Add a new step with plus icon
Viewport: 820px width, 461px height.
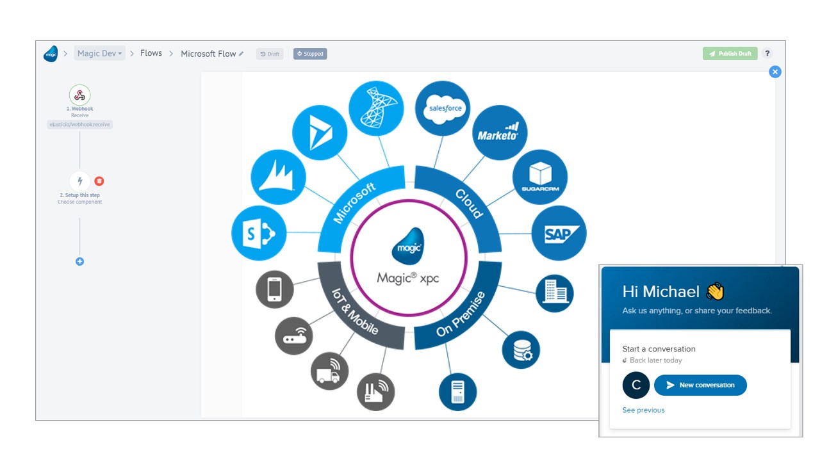[79, 261]
